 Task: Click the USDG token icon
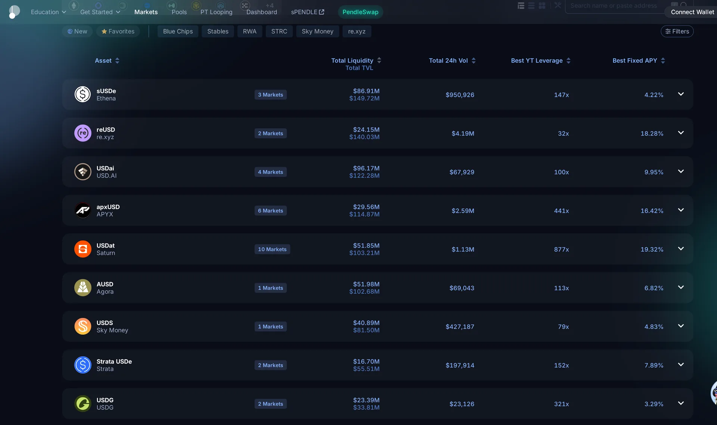(x=83, y=404)
